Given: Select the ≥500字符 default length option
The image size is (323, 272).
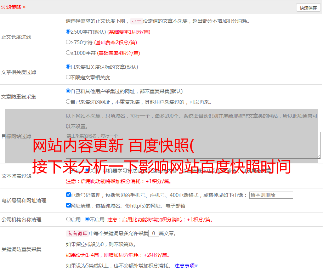Looking at the screenshot, I should coord(68,32).
